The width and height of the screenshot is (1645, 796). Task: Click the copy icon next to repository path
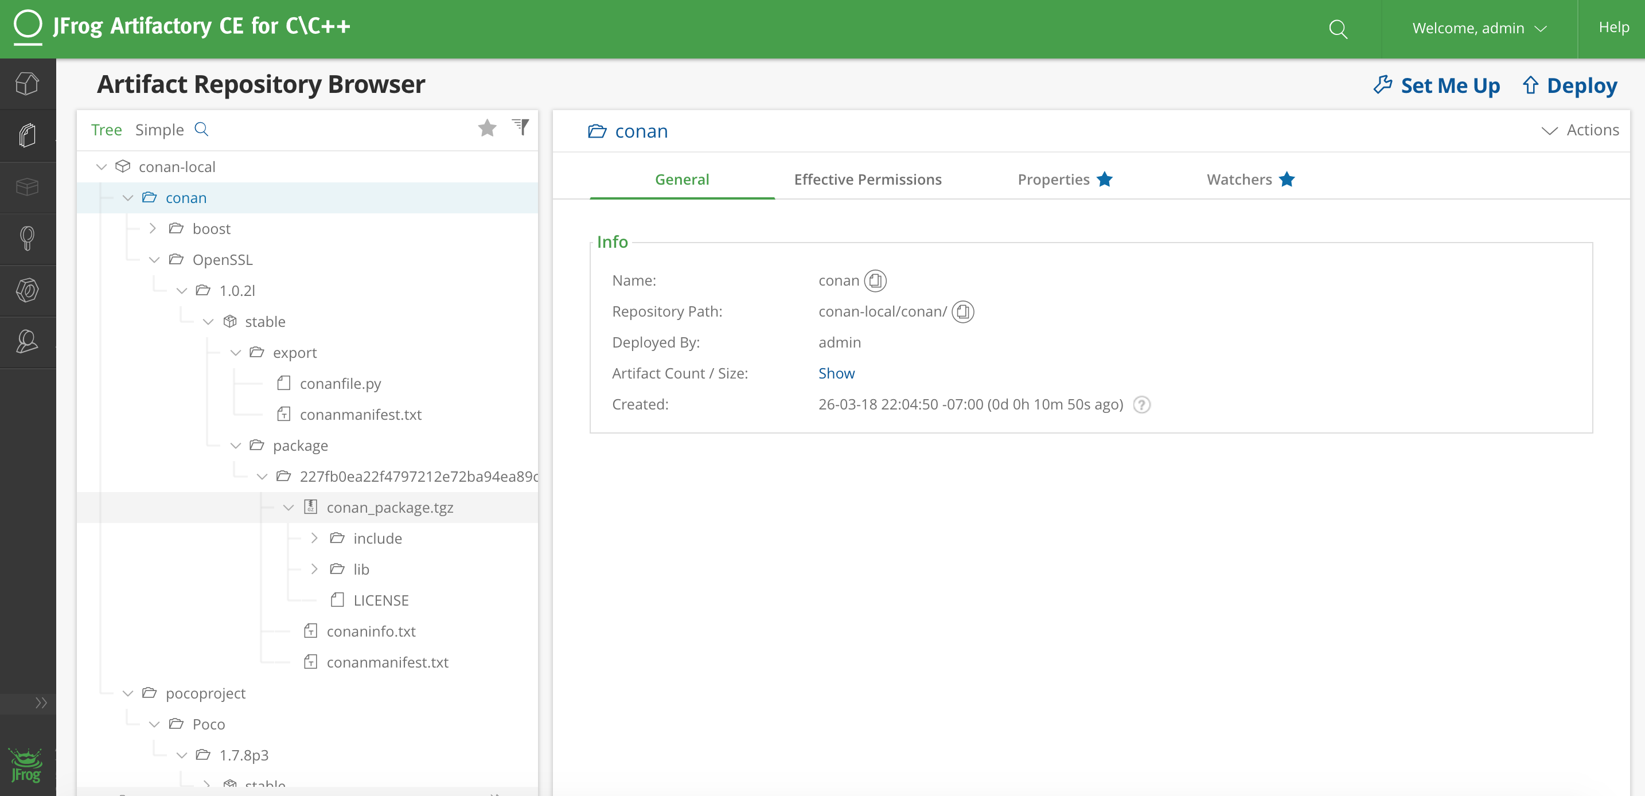coord(963,310)
